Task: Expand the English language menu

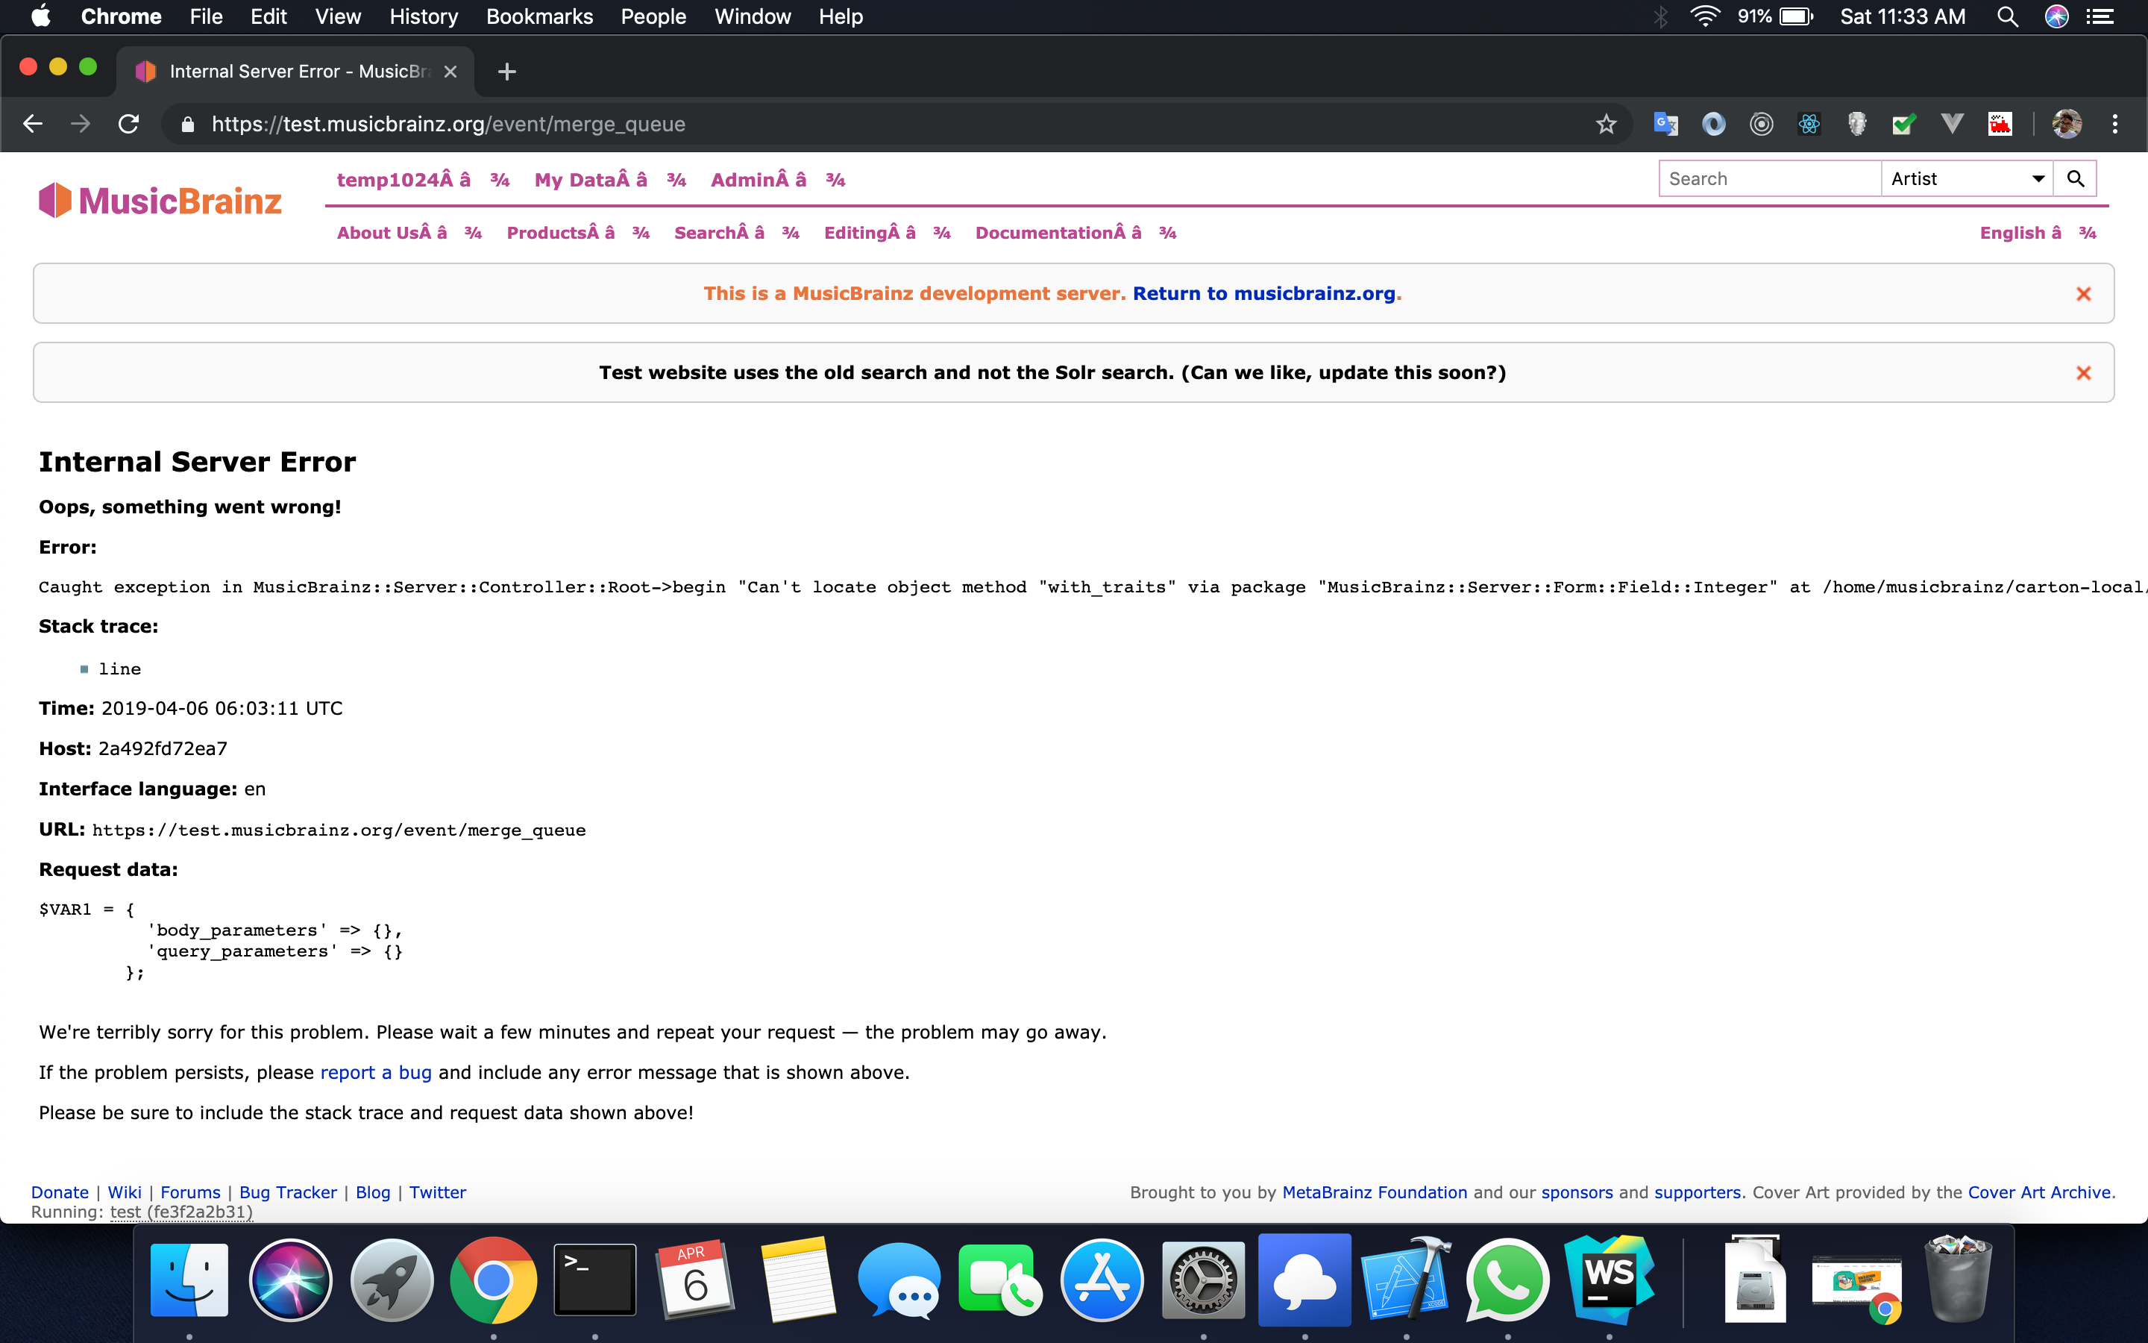Action: (x=2037, y=233)
